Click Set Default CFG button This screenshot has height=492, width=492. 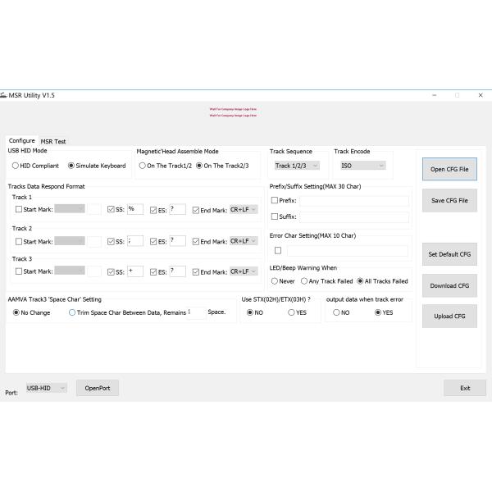coord(449,254)
